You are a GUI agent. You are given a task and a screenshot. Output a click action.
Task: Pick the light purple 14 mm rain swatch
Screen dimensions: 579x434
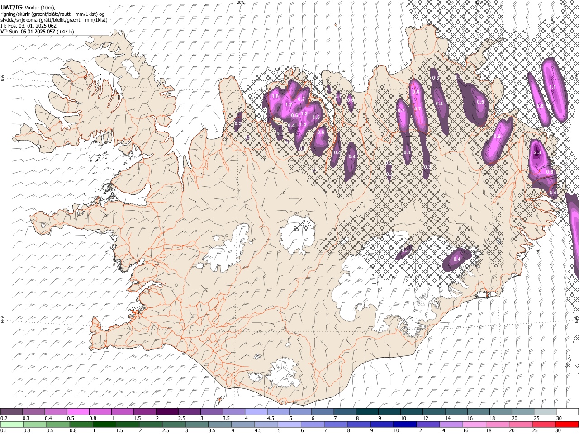click(x=451, y=424)
